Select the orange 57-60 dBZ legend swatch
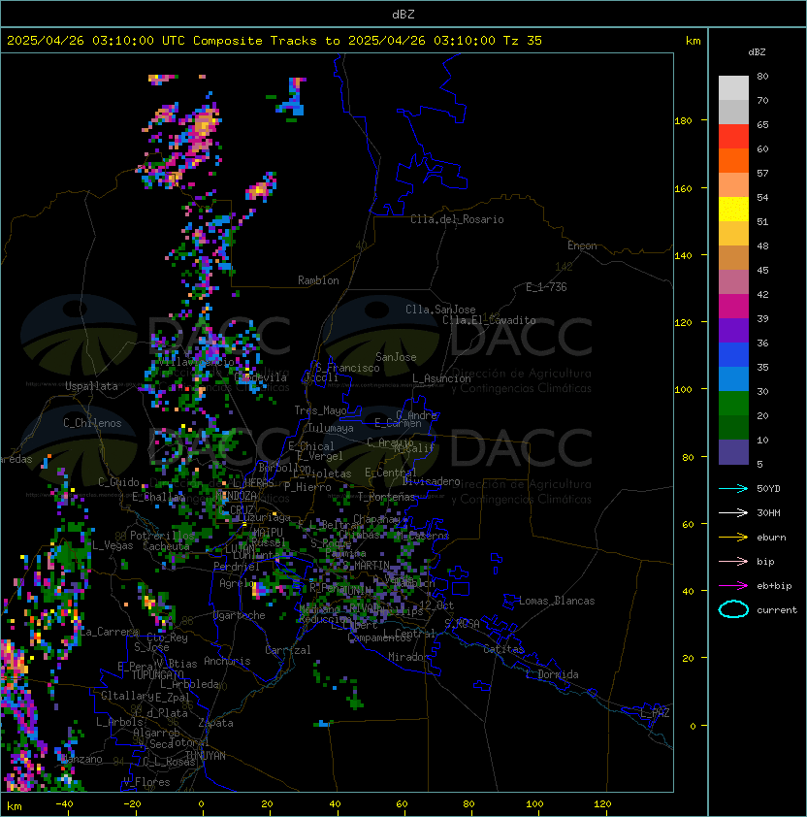Viewport: 807px width, 817px height. click(x=733, y=161)
